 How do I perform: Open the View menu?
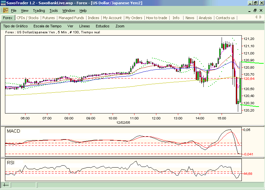[25, 11]
